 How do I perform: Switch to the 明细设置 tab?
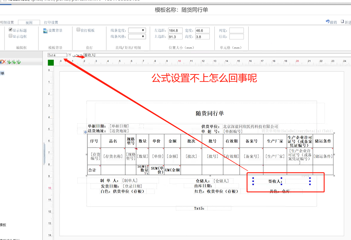coord(7,22)
